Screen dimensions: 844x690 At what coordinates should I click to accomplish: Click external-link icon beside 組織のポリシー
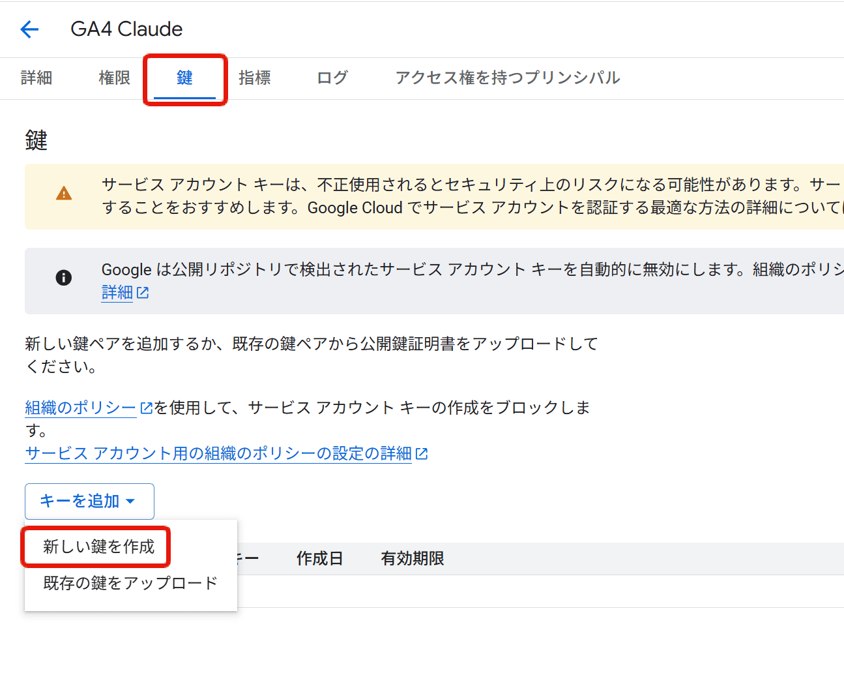click(x=147, y=408)
